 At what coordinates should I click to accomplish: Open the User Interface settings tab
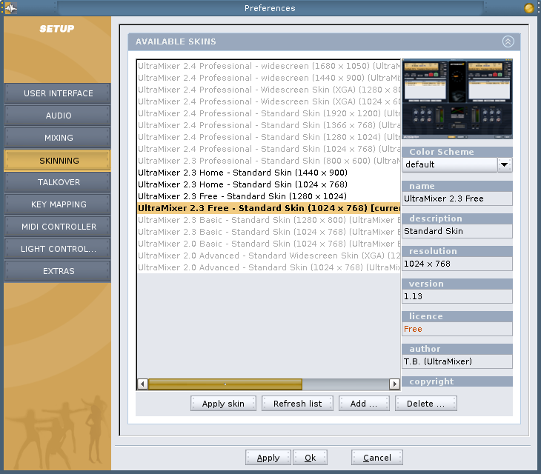pyautogui.click(x=58, y=93)
